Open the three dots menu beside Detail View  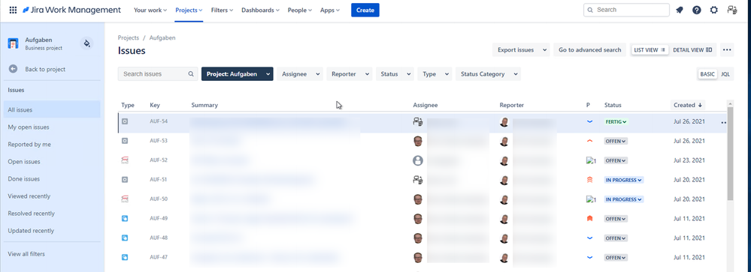(727, 49)
